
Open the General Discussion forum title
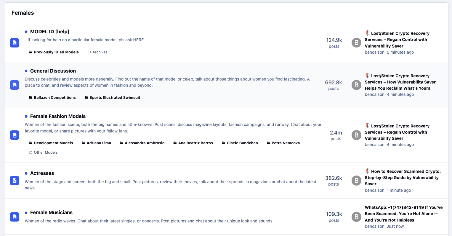[53, 71]
